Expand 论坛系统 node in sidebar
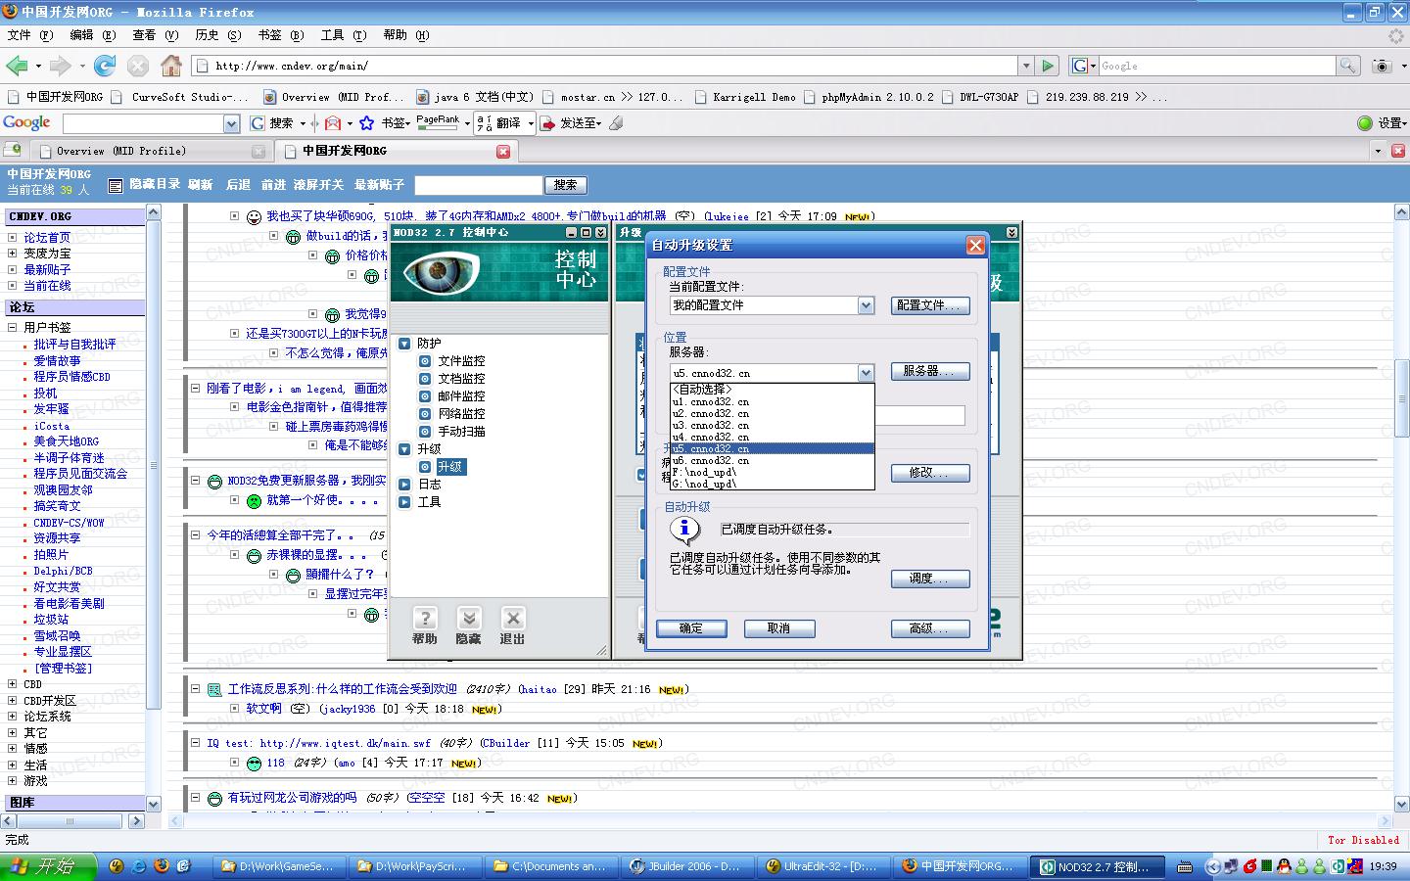 (x=12, y=717)
